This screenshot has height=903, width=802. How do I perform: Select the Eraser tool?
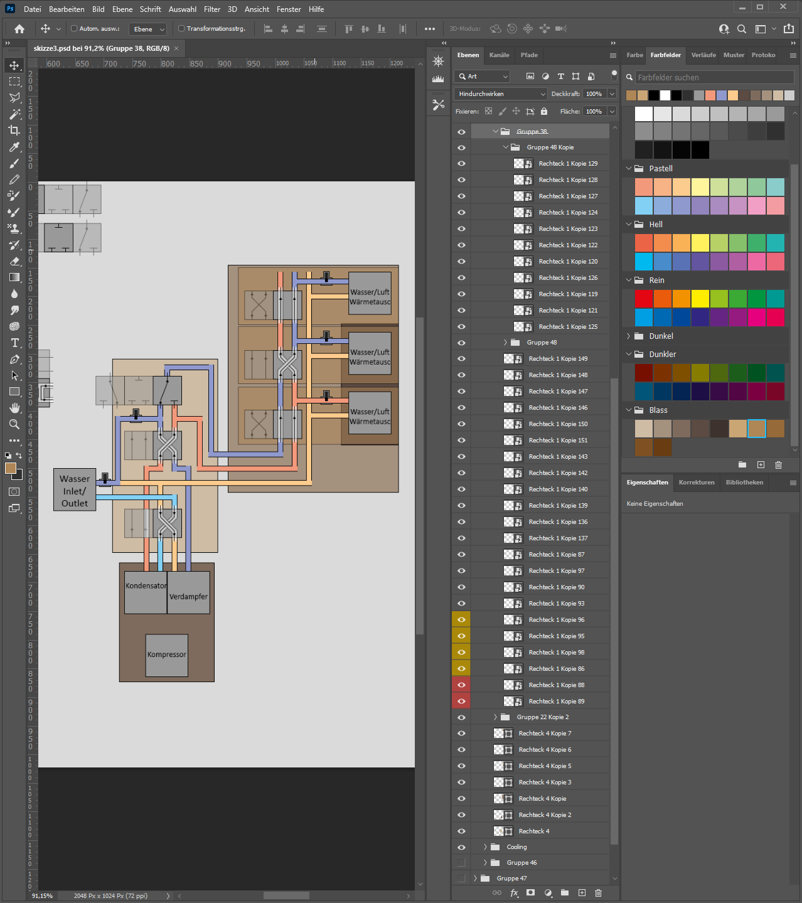click(14, 261)
